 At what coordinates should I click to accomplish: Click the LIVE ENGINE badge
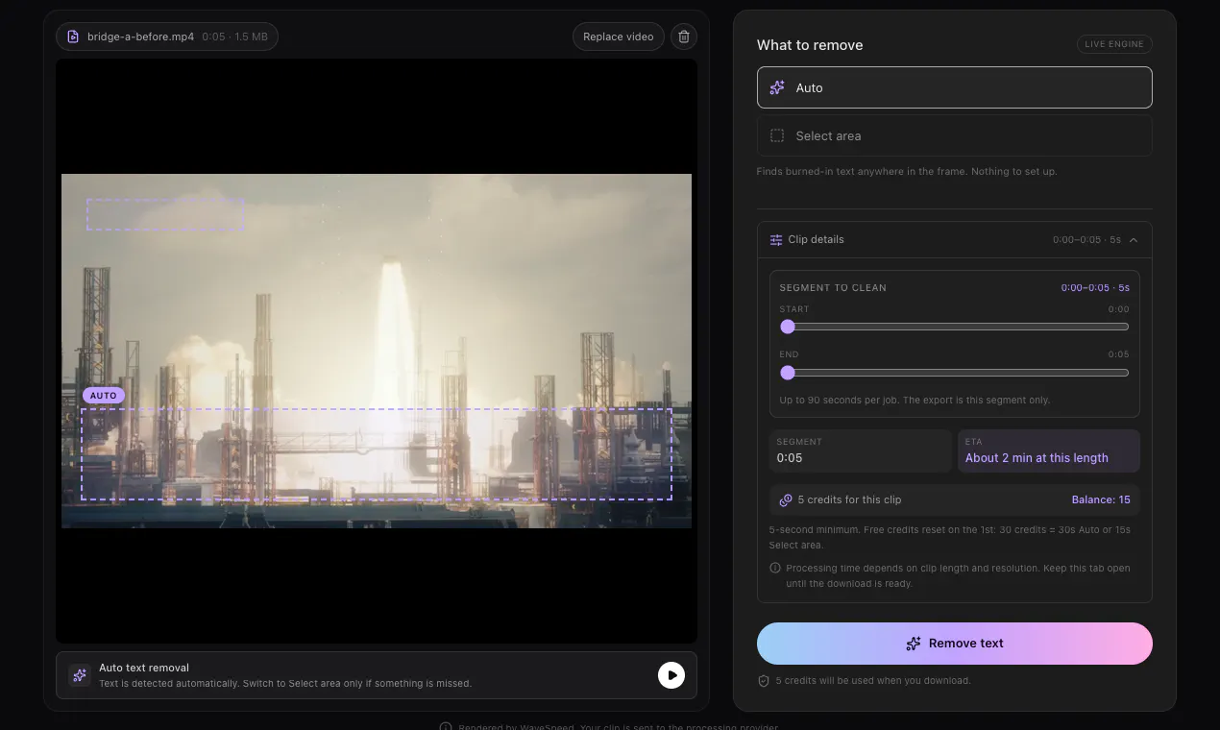pos(1114,44)
